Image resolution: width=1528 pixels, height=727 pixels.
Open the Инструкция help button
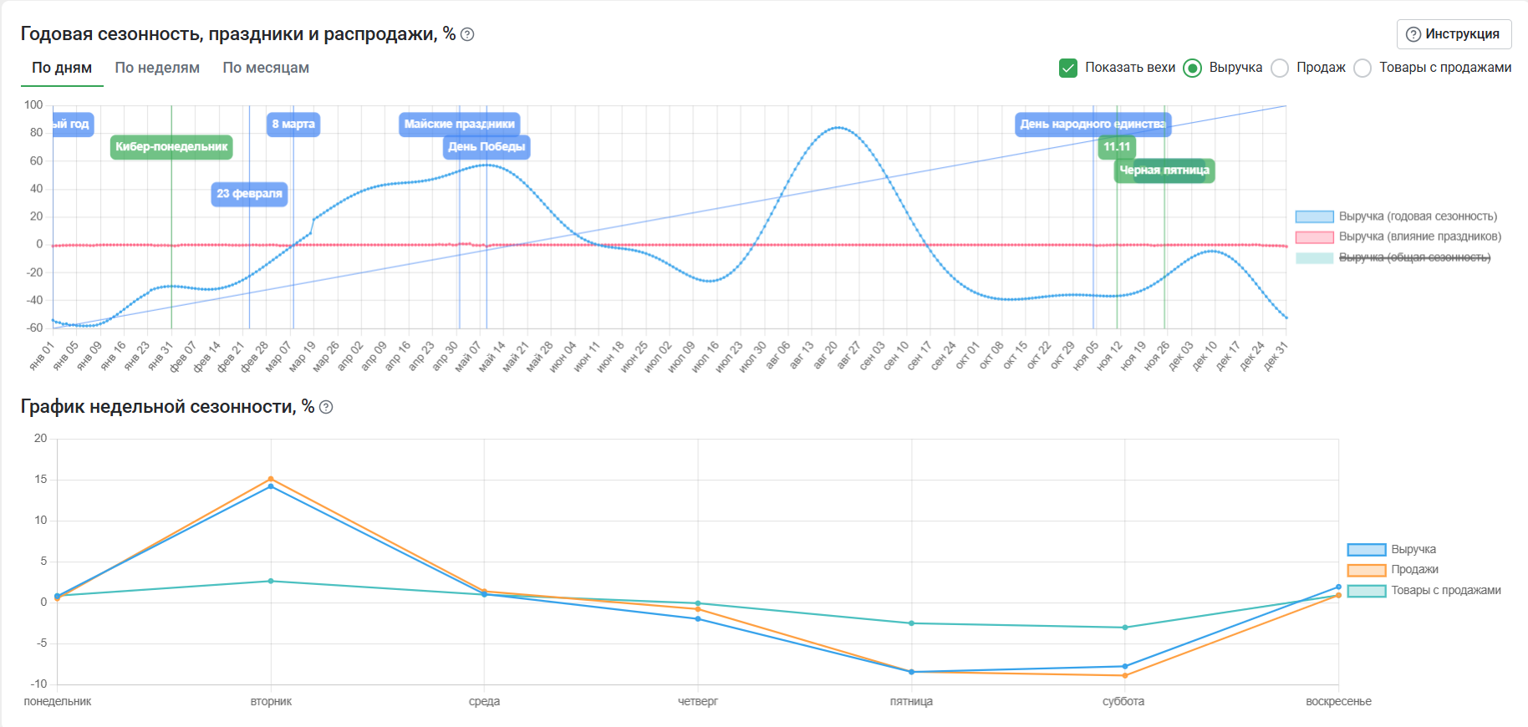click(1454, 34)
